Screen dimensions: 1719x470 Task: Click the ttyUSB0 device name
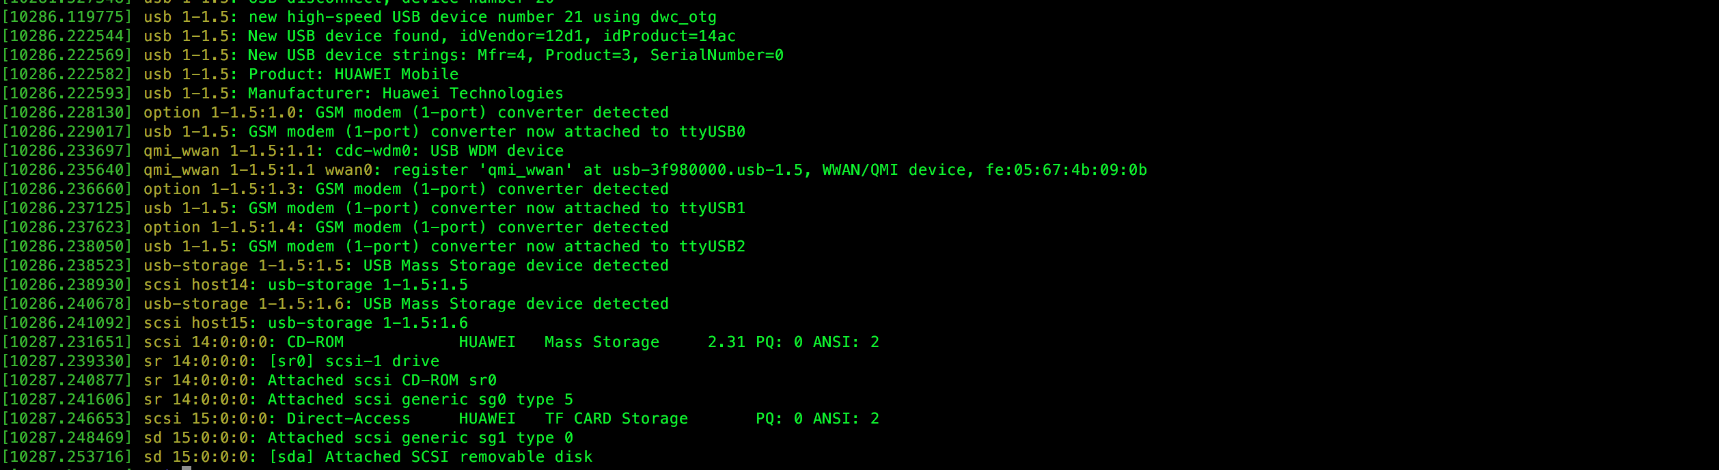pos(712,131)
